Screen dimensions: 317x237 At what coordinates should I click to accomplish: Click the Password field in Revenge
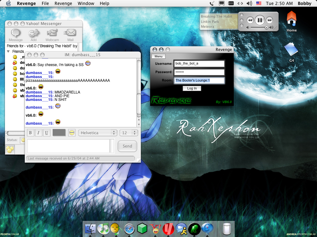click(199, 72)
